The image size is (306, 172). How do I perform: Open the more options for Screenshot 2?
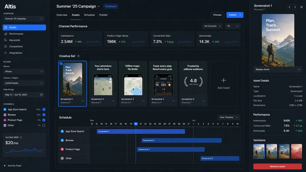[113, 101]
